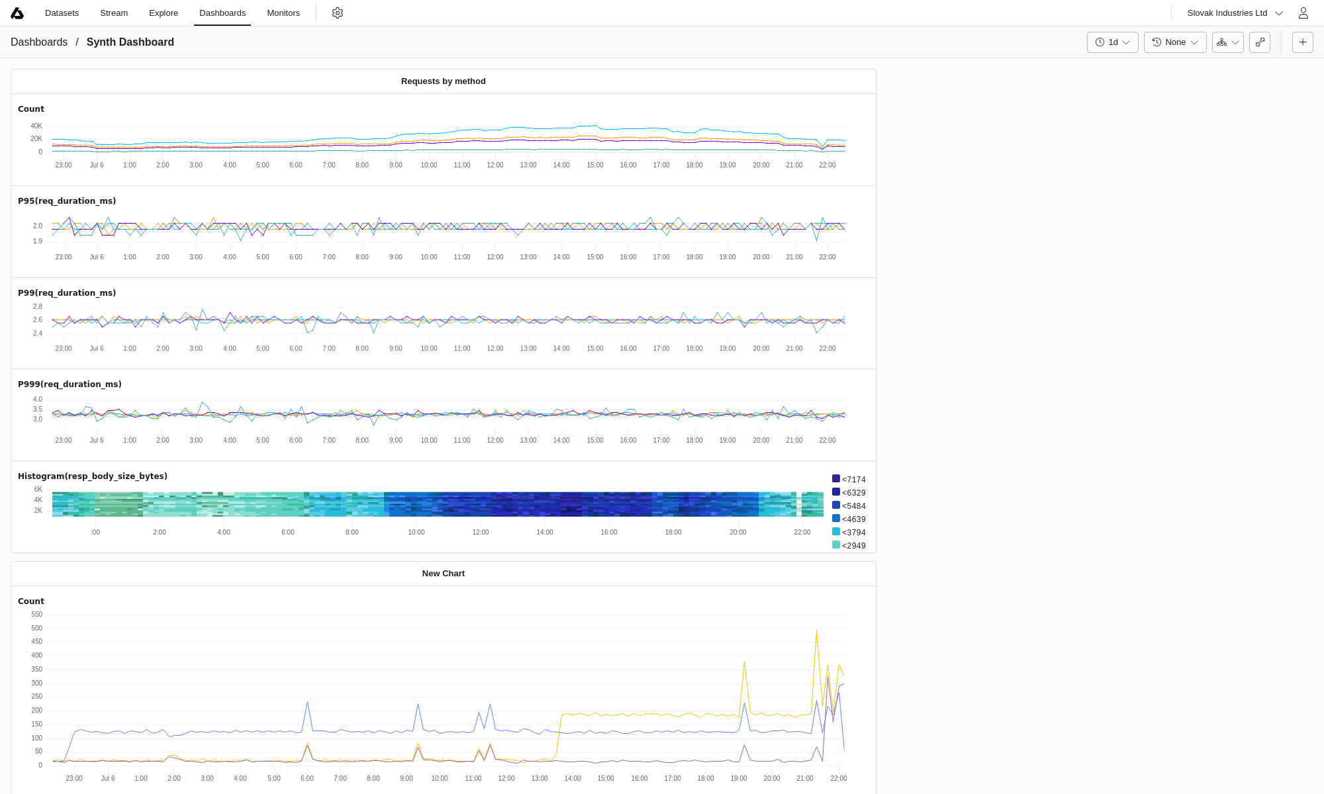
Task: Click the Axiom logo icon
Action: coord(17,13)
